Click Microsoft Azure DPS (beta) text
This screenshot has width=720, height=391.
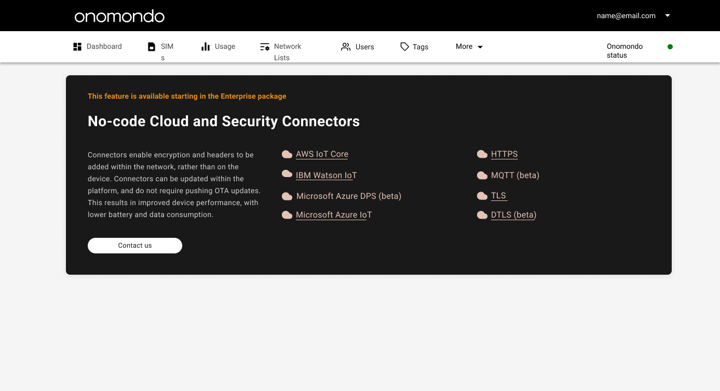click(x=349, y=196)
